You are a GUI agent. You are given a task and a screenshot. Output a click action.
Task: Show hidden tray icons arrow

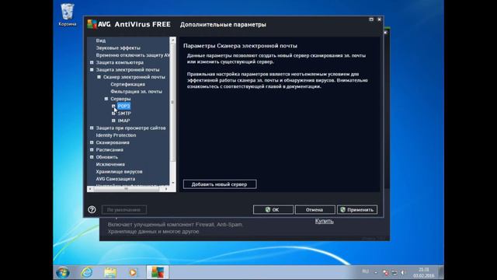coord(376,272)
